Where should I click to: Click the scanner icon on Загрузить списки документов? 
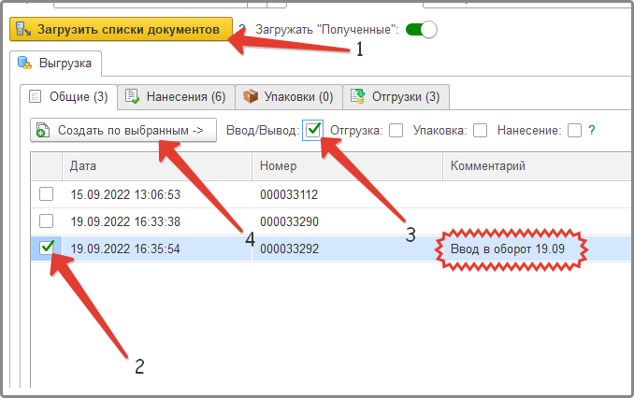point(23,29)
